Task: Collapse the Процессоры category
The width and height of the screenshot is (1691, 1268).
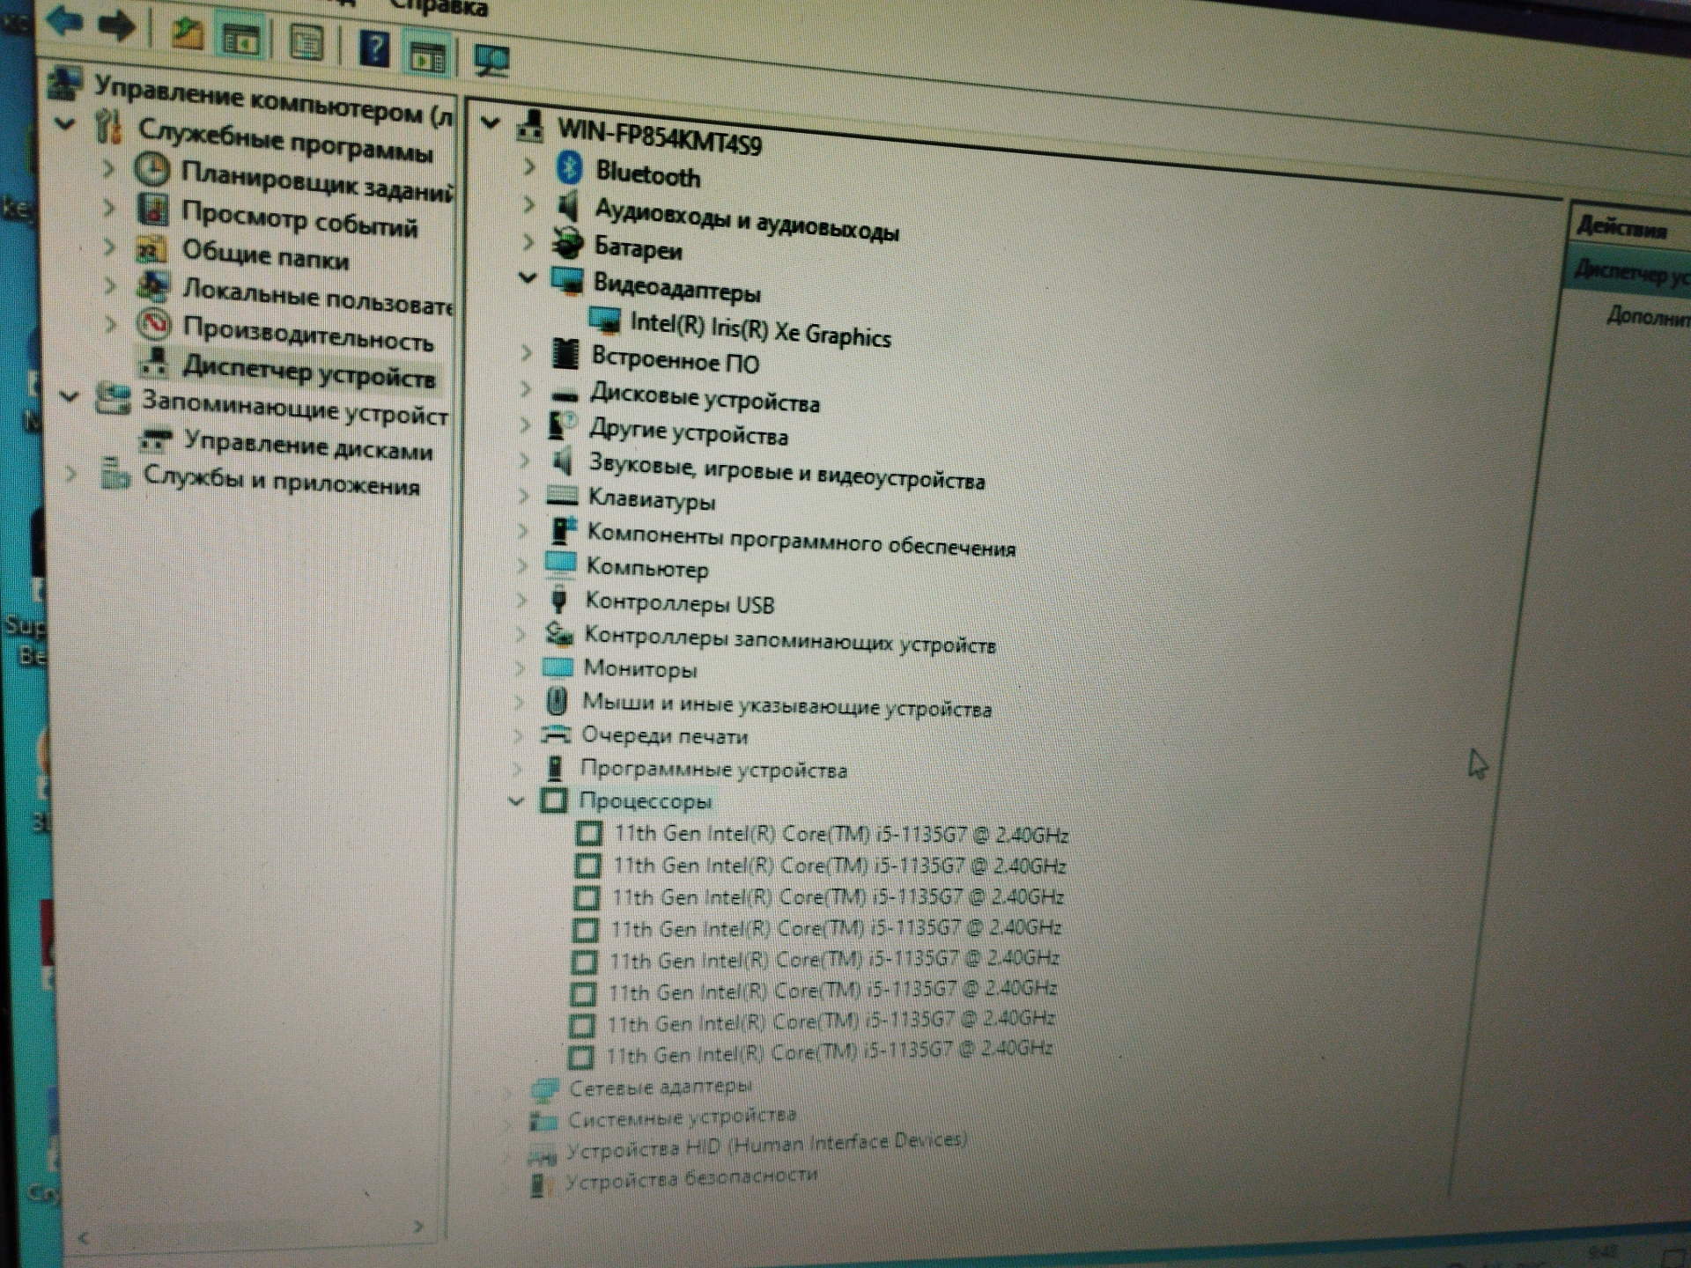Action: click(x=516, y=800)
